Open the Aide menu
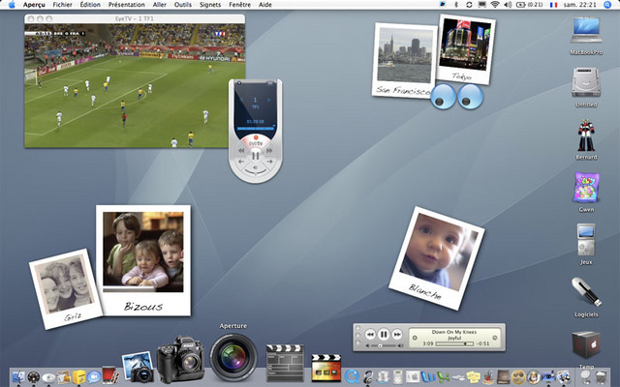 [264, 5]
